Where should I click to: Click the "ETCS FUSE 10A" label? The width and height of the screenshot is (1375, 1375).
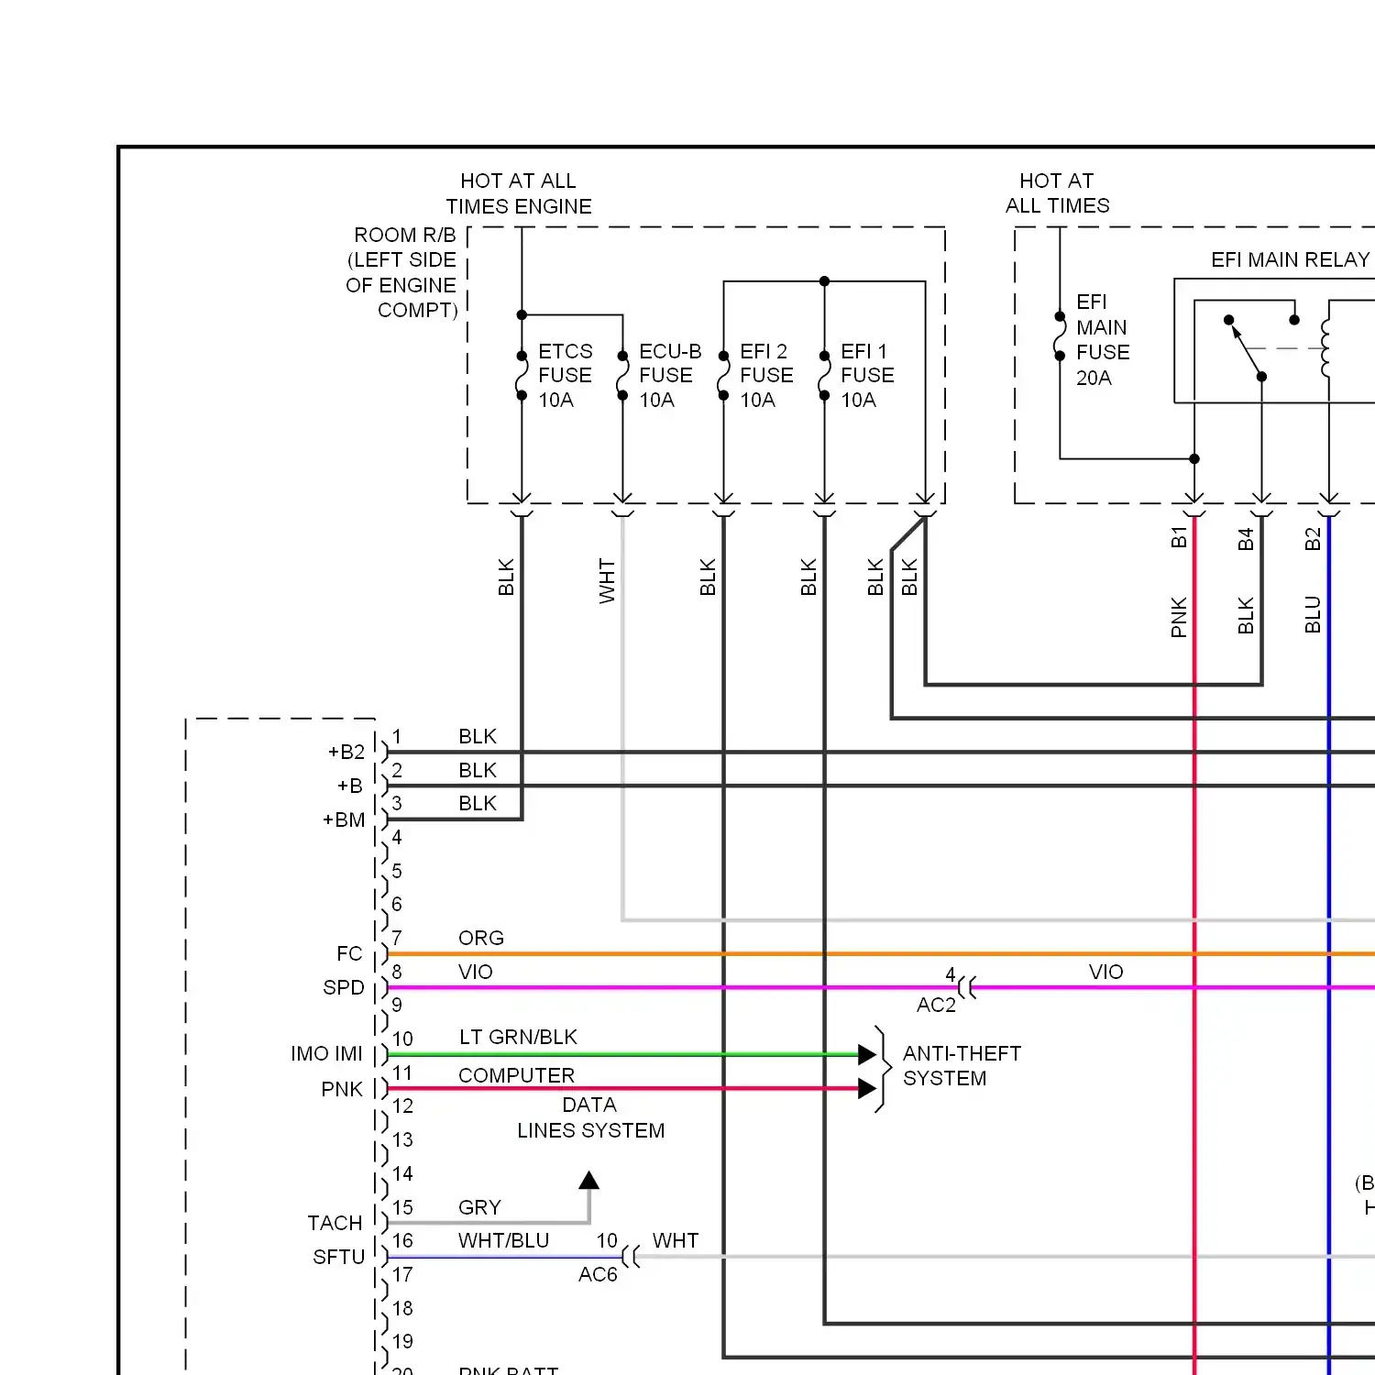(x=565, y=375)
